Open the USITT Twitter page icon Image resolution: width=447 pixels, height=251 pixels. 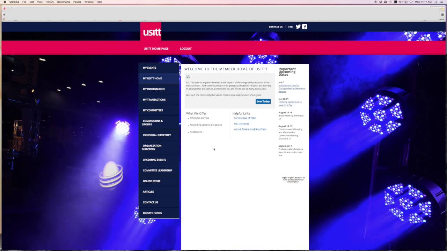pyautogui.click(x=298, y=26)
